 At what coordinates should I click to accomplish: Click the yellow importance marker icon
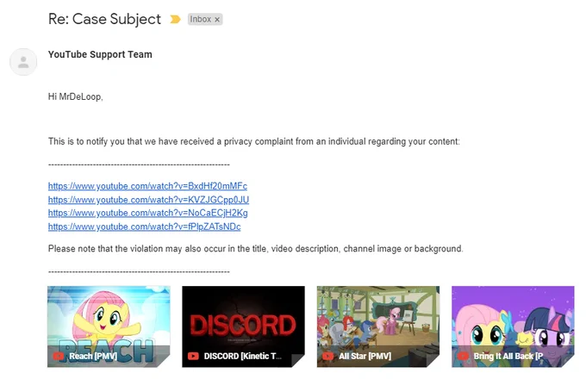pos(175,19)
